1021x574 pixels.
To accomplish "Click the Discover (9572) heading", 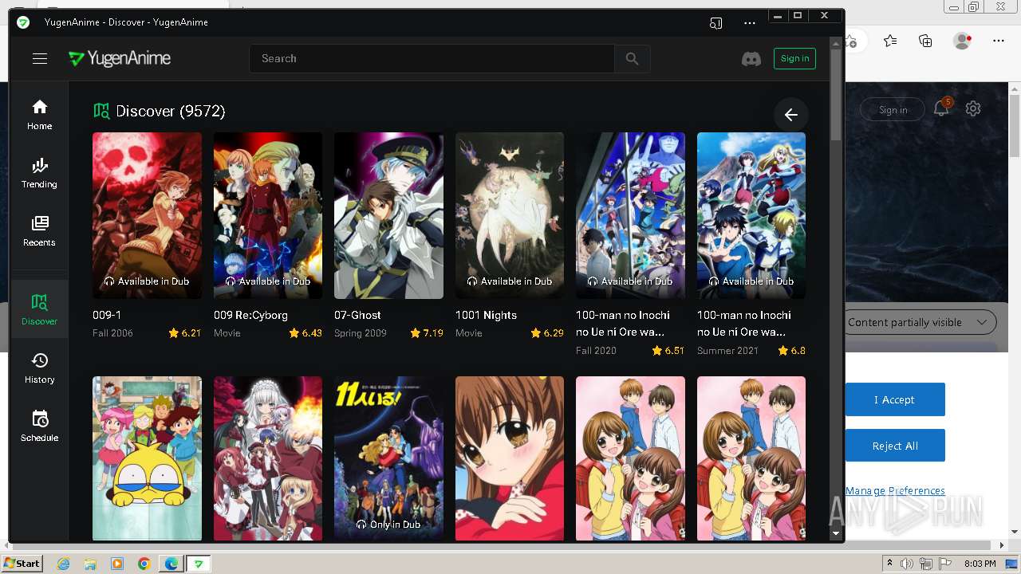I will coord(171,111).
